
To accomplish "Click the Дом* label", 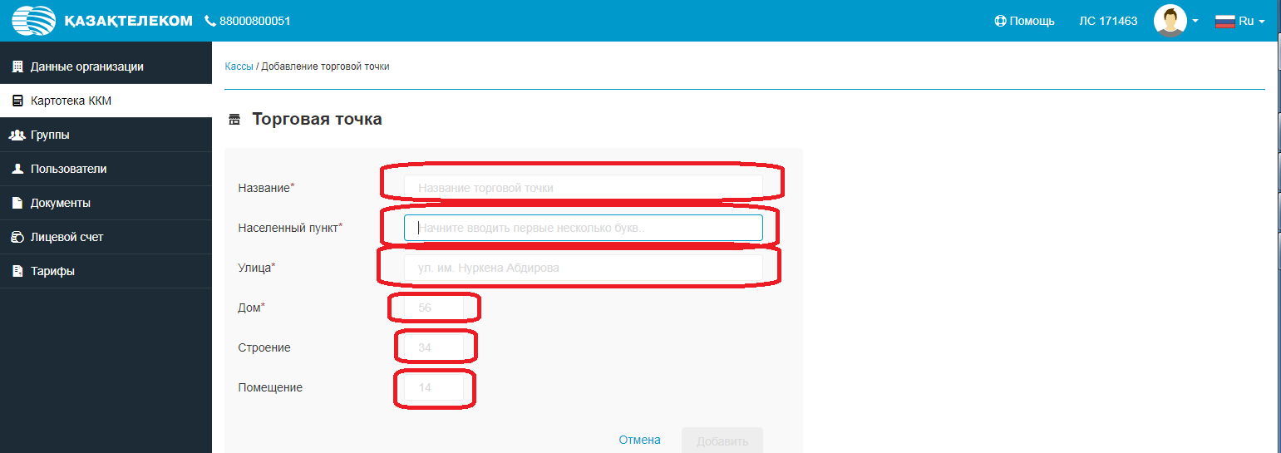I will click(251, 308).
